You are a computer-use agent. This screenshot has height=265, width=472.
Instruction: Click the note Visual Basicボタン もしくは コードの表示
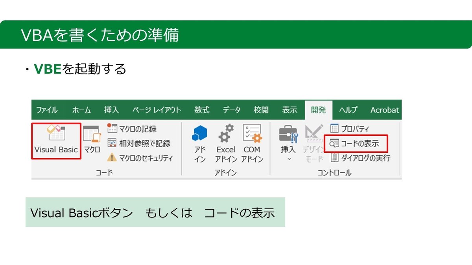click(153, 212)
